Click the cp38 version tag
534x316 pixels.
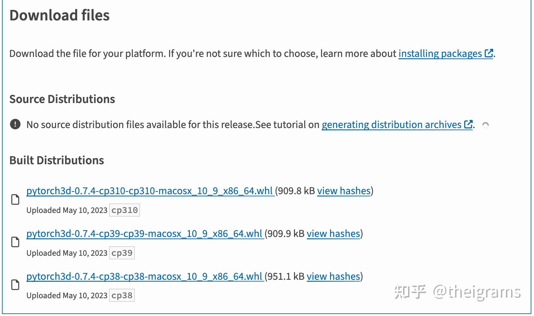tap(122, 295)
